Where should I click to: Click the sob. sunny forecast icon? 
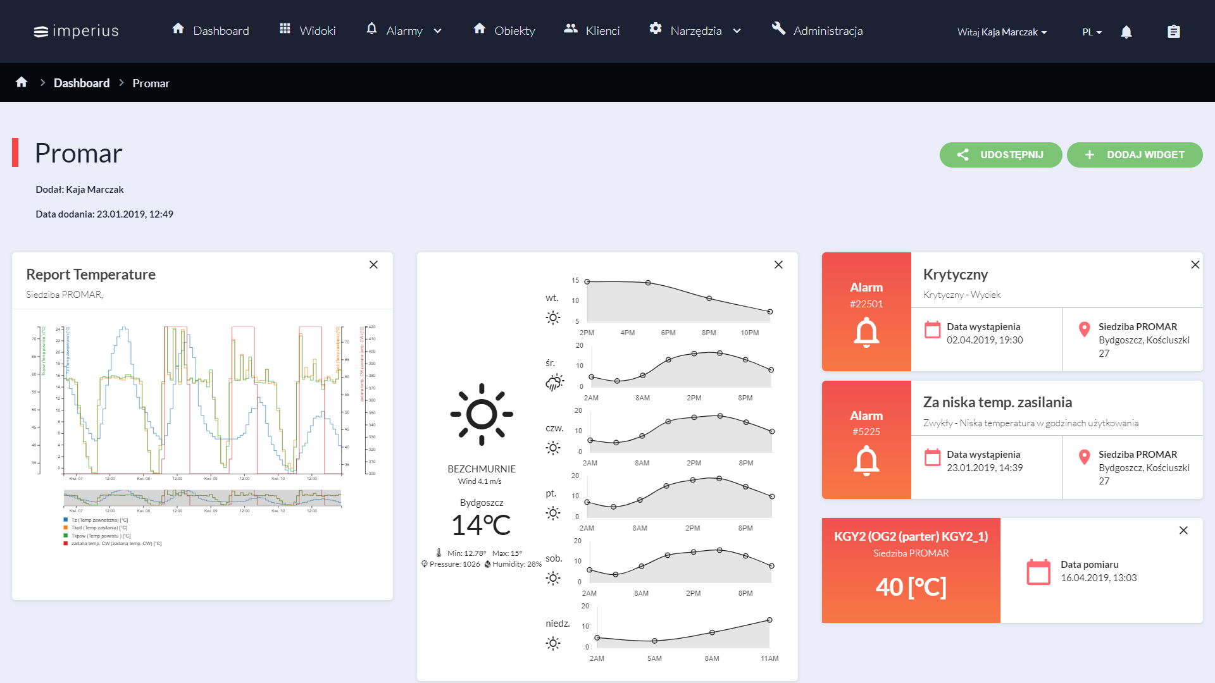(x=553, y=578)
